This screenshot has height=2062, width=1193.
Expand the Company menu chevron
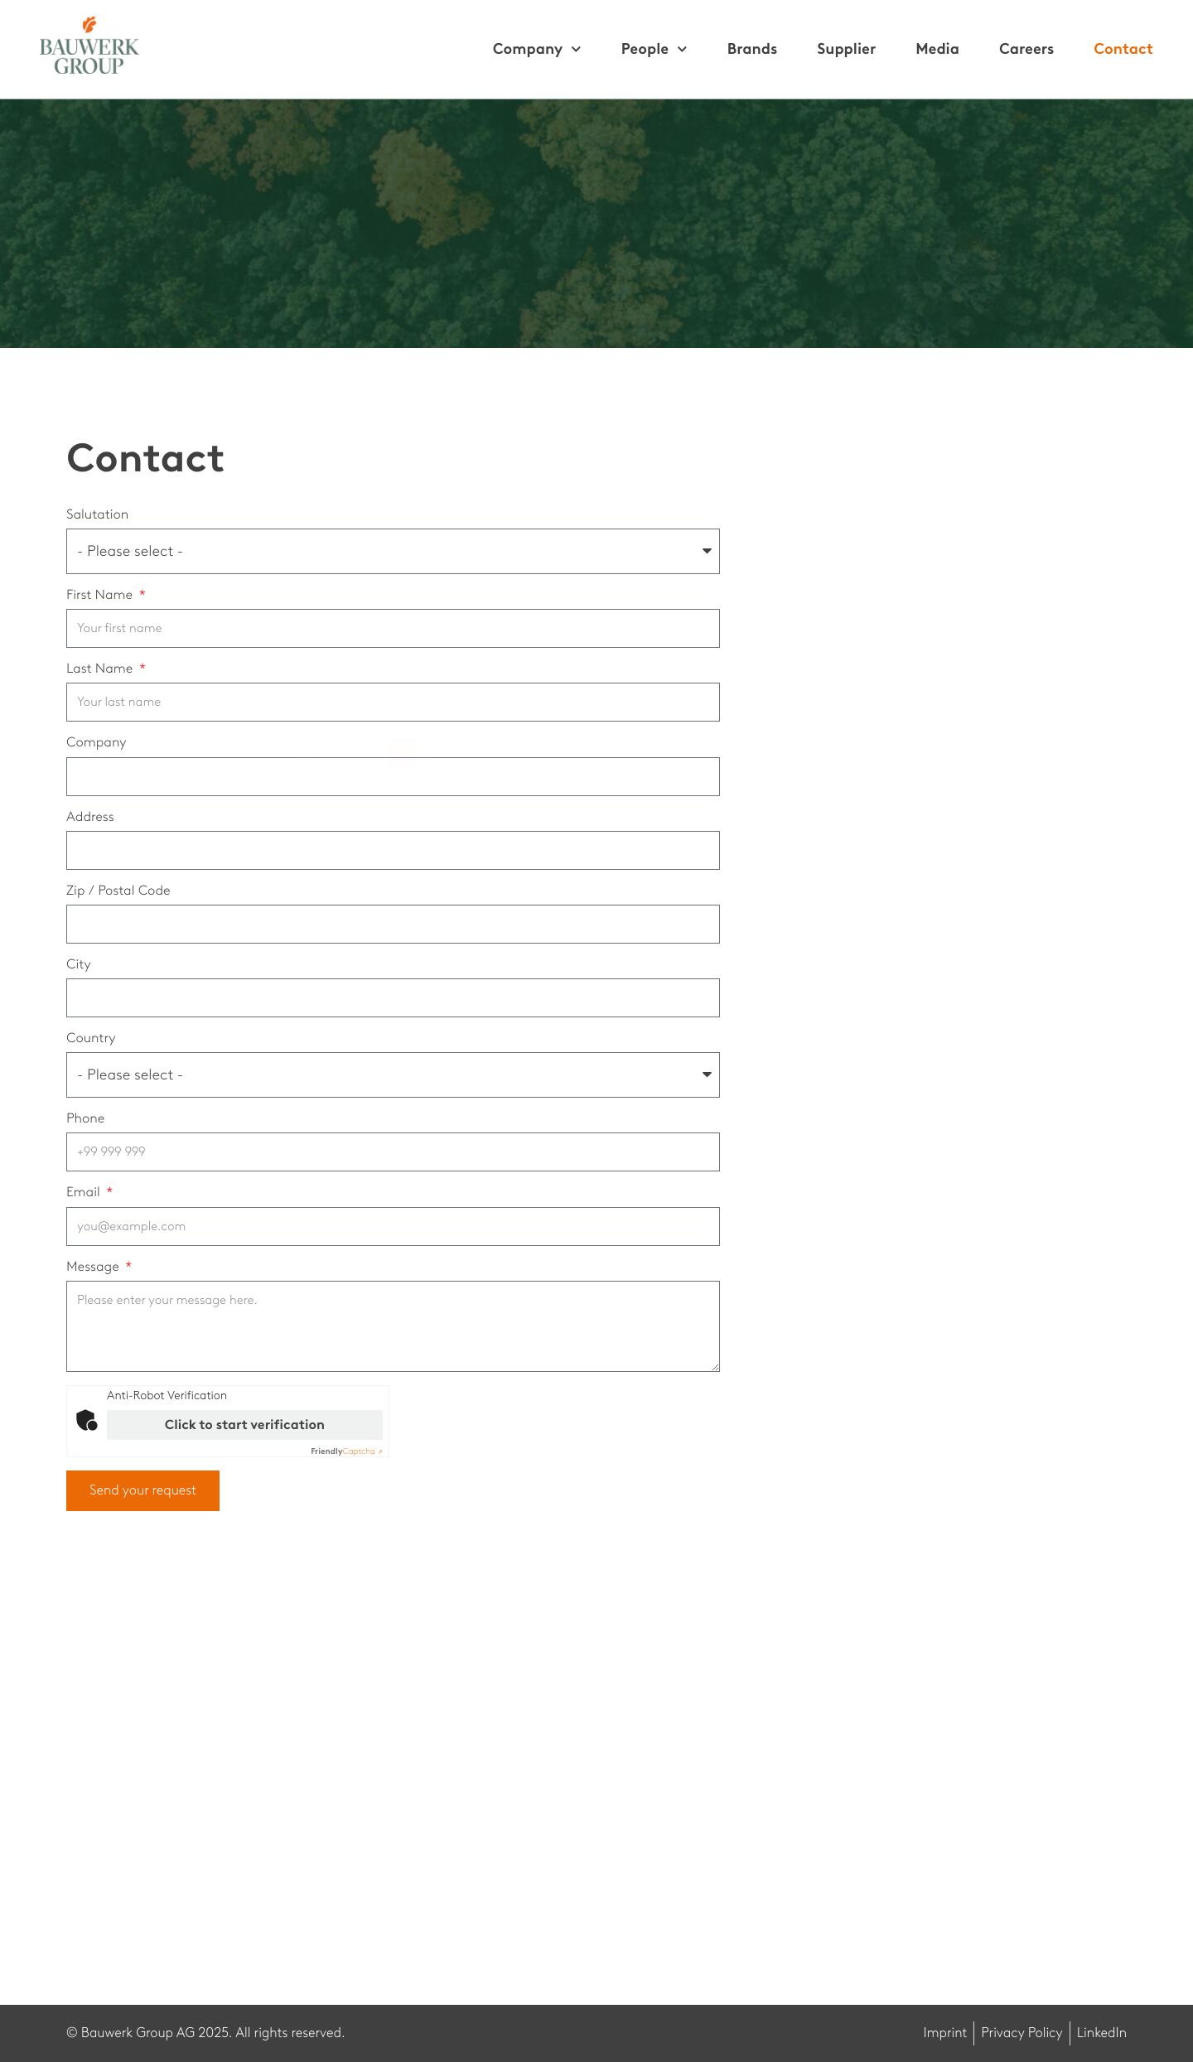tap(576, 50)
